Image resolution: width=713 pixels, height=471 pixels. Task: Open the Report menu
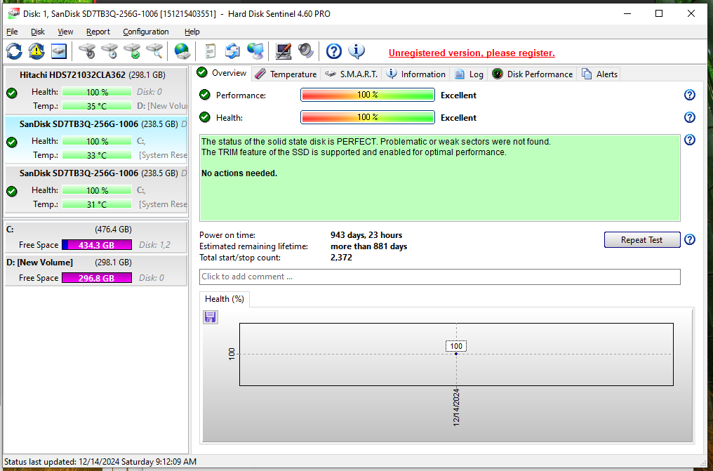pyautogui.click(x=98, y=32)
